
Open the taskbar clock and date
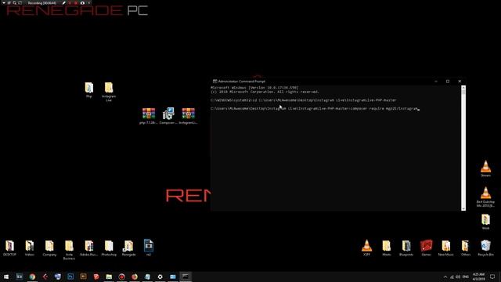click(x=478, y=277)
